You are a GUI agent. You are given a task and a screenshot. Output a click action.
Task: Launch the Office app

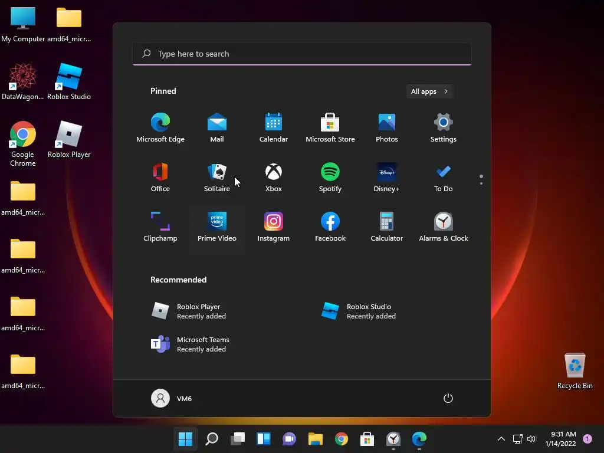click(x=160, y=178)
